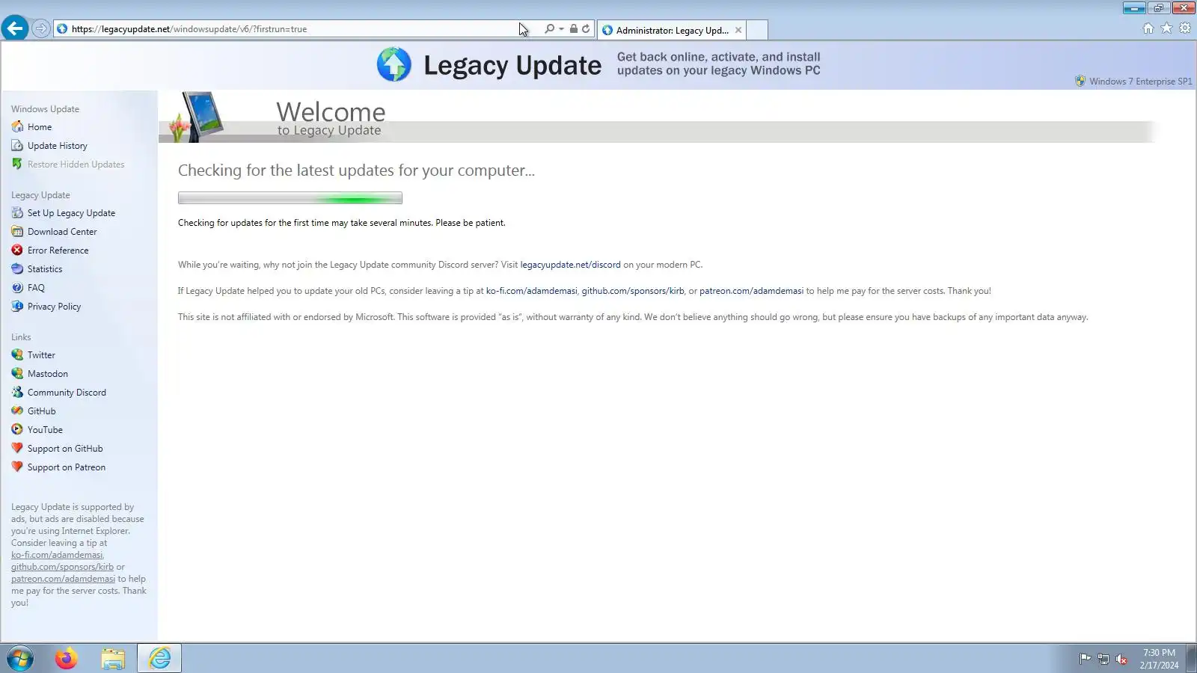Open the Download Center sidebar link
The width and height of the screenshot is (1197, 673).
click(62, 231)
